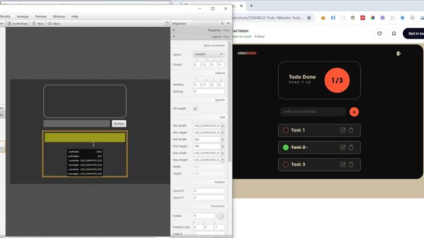Open the Pref Width dropdown arrow
The image size is (424, 238).
click(x=223, y=139)
